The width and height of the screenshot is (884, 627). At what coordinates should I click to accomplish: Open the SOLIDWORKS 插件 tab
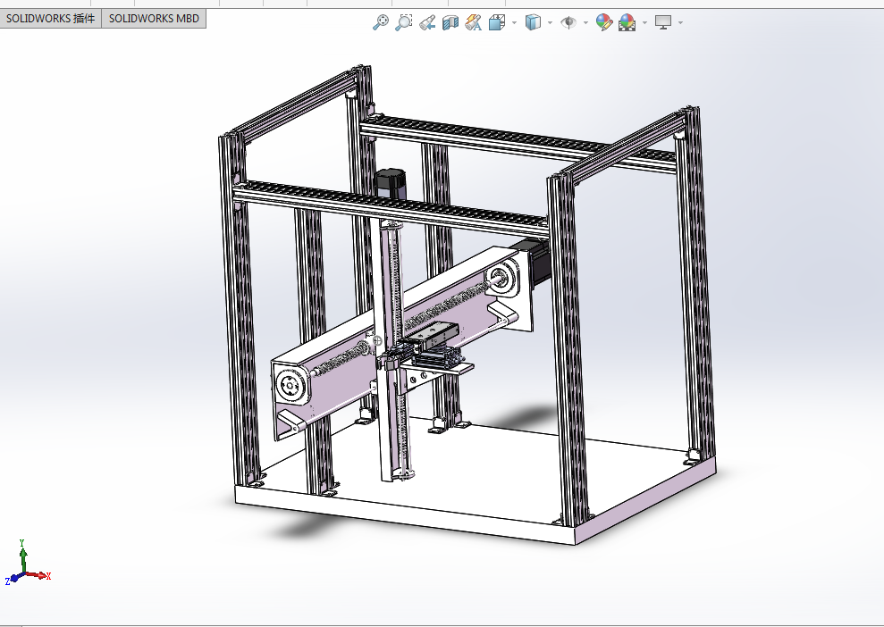pyautogui.click(x=51, y=18)
